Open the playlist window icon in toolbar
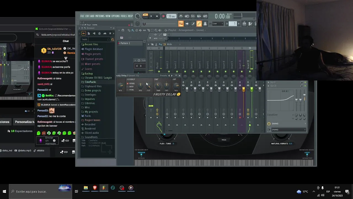The image size is (353, 199). pos(244,24)
